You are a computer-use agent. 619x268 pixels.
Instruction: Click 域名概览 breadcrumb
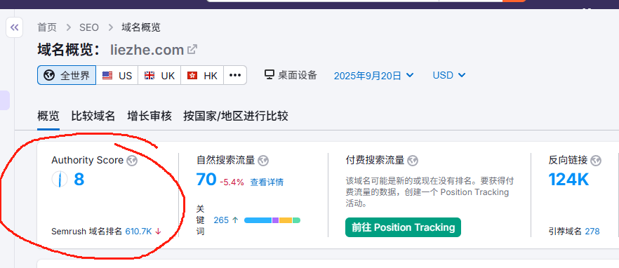(x=141, y=27)
